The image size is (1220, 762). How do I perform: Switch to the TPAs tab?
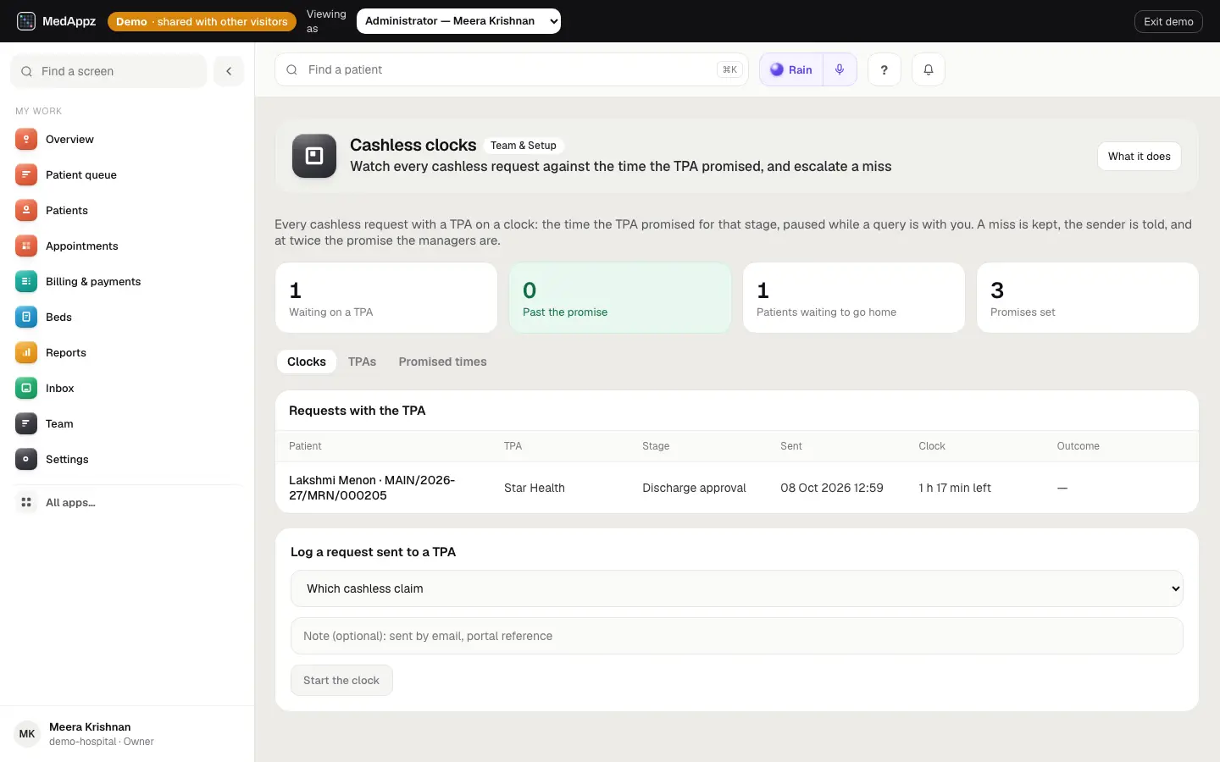coord(362,362)
